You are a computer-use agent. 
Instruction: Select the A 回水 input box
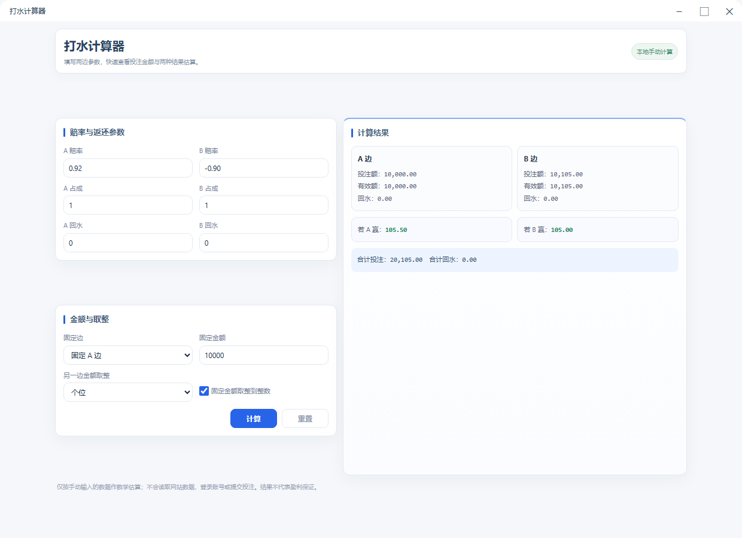pos(128,243)
